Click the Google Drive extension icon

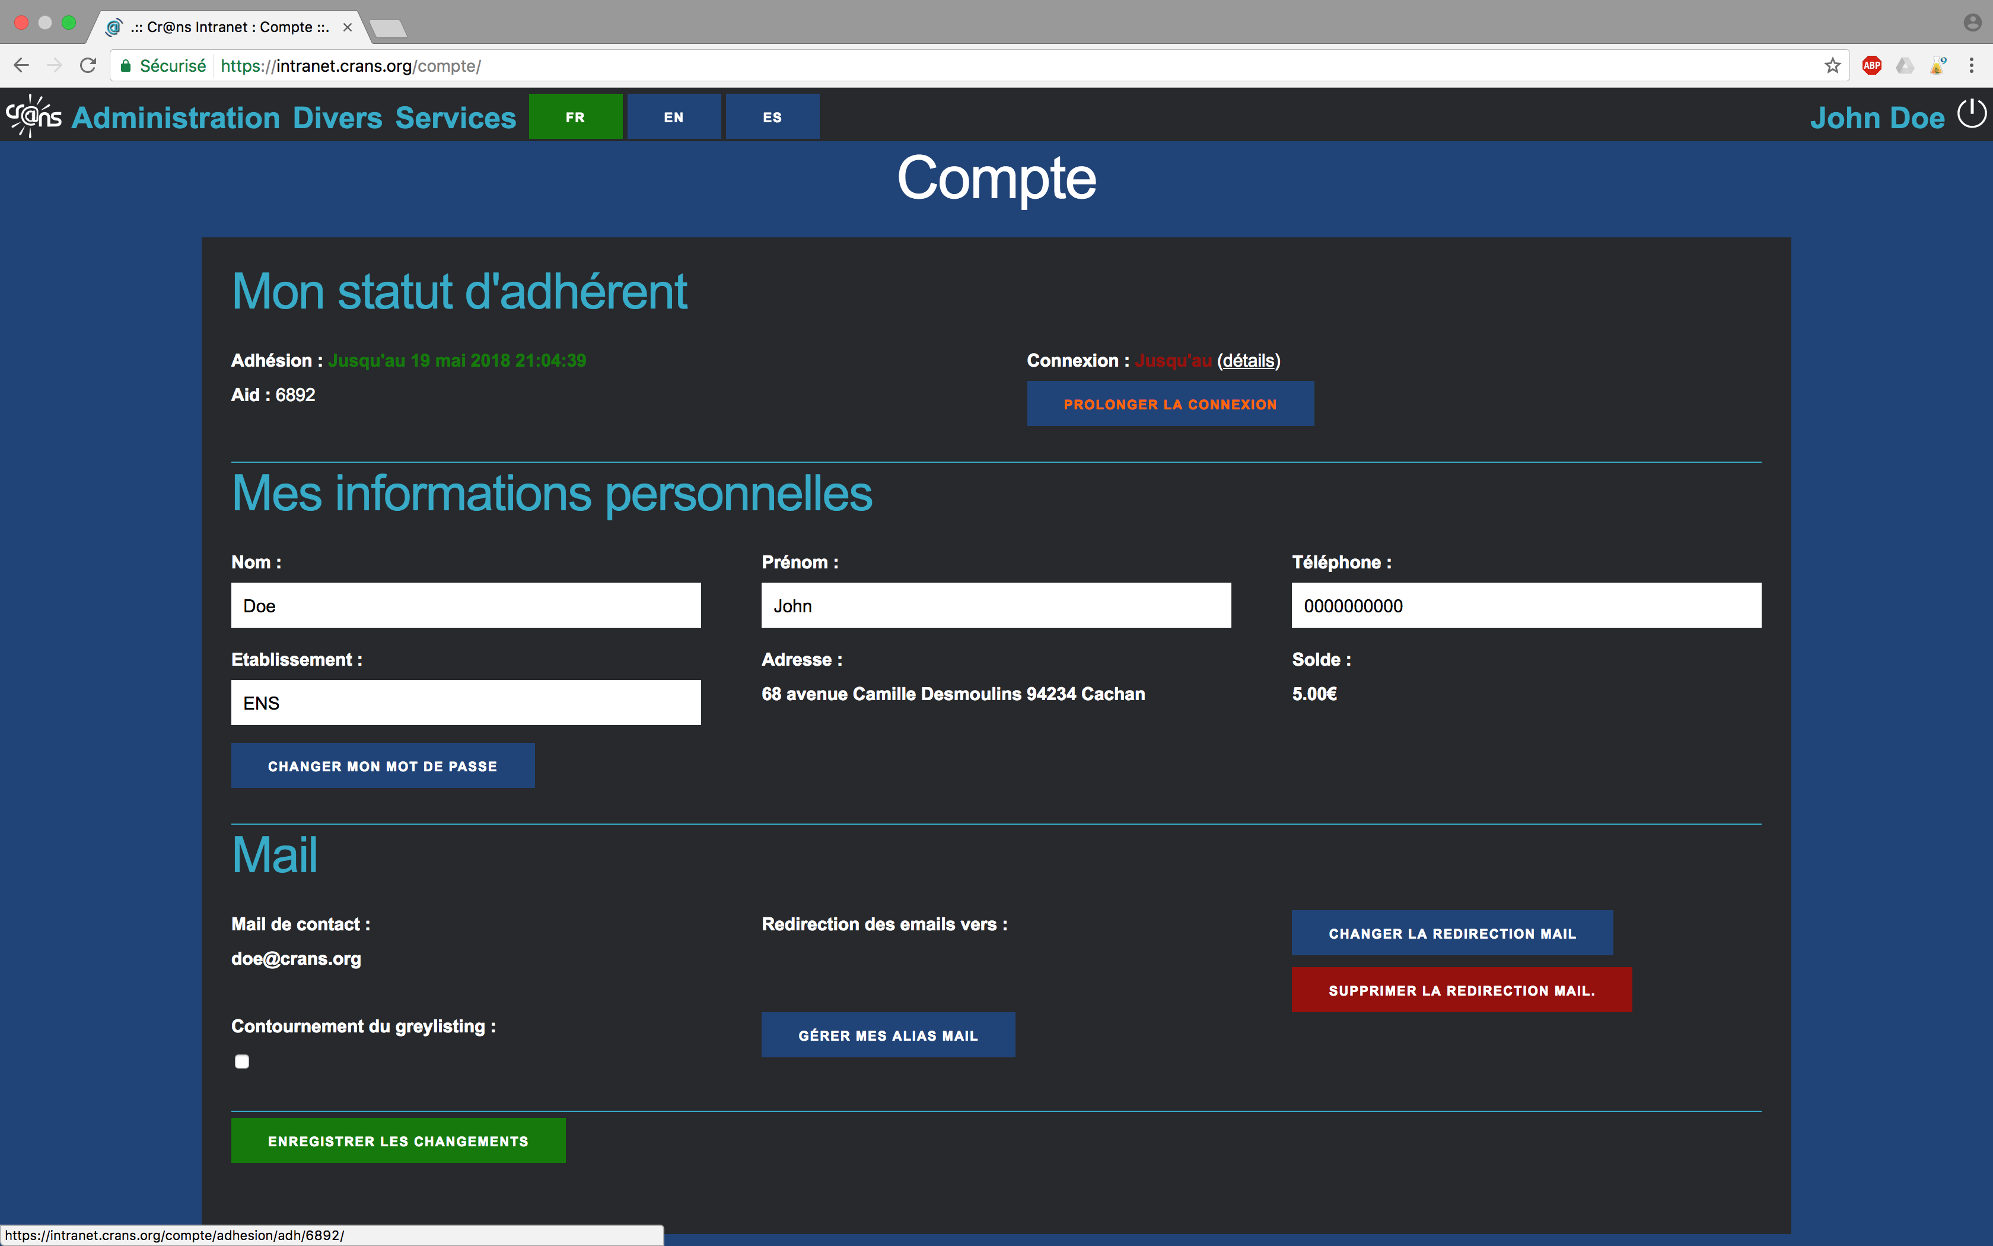click(x=1905, y=66)
